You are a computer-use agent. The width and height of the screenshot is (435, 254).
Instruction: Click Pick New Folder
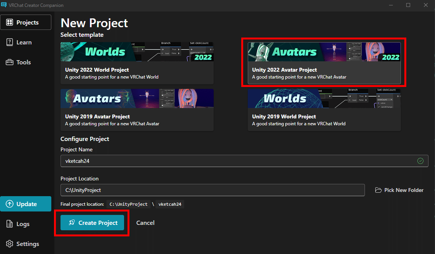pyautogui.click(x=403, y=190)
